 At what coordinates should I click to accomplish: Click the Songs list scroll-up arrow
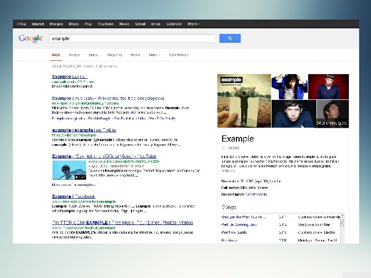tap(342, 216)
